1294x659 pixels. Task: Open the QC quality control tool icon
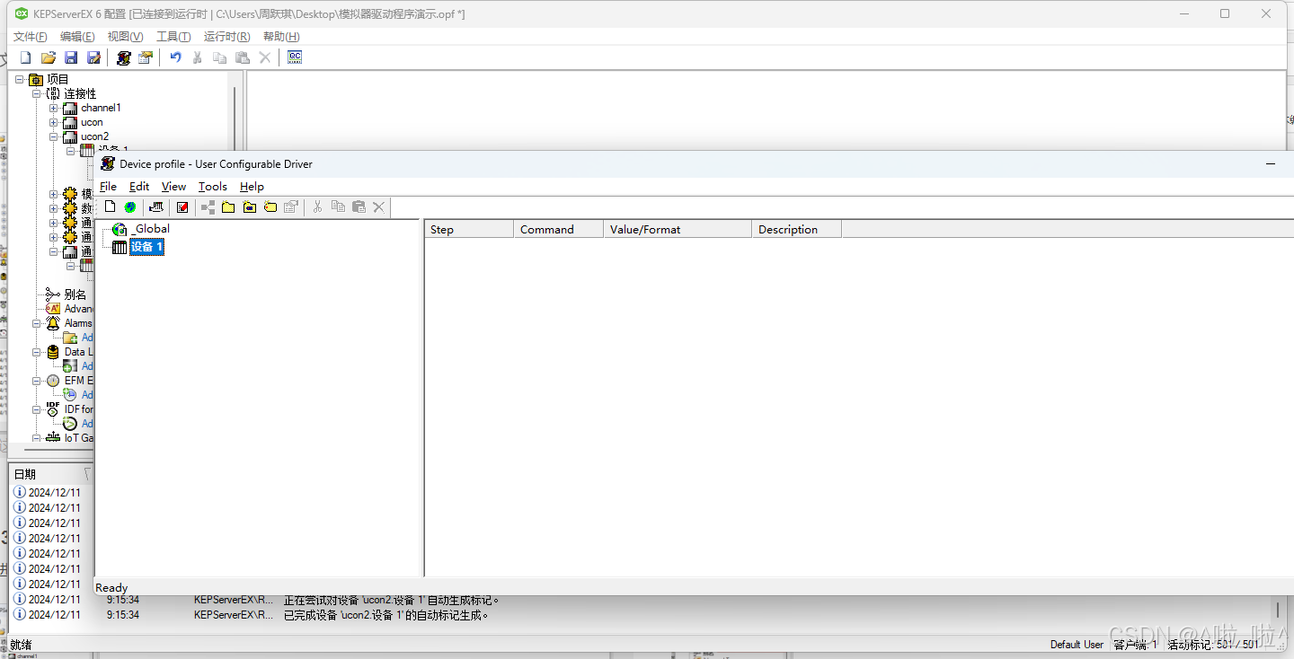click(x=294, y=57)
